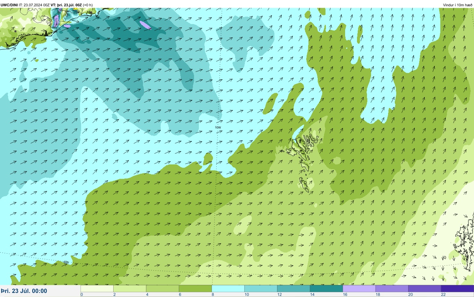The width and height of the screenshot is (474, 297).
Task: Click the dark teal 14–16 legend swatch
Action: [326, 288]
